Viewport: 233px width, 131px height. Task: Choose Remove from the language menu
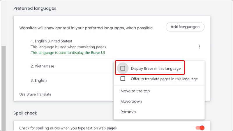(x=128, y=112)
